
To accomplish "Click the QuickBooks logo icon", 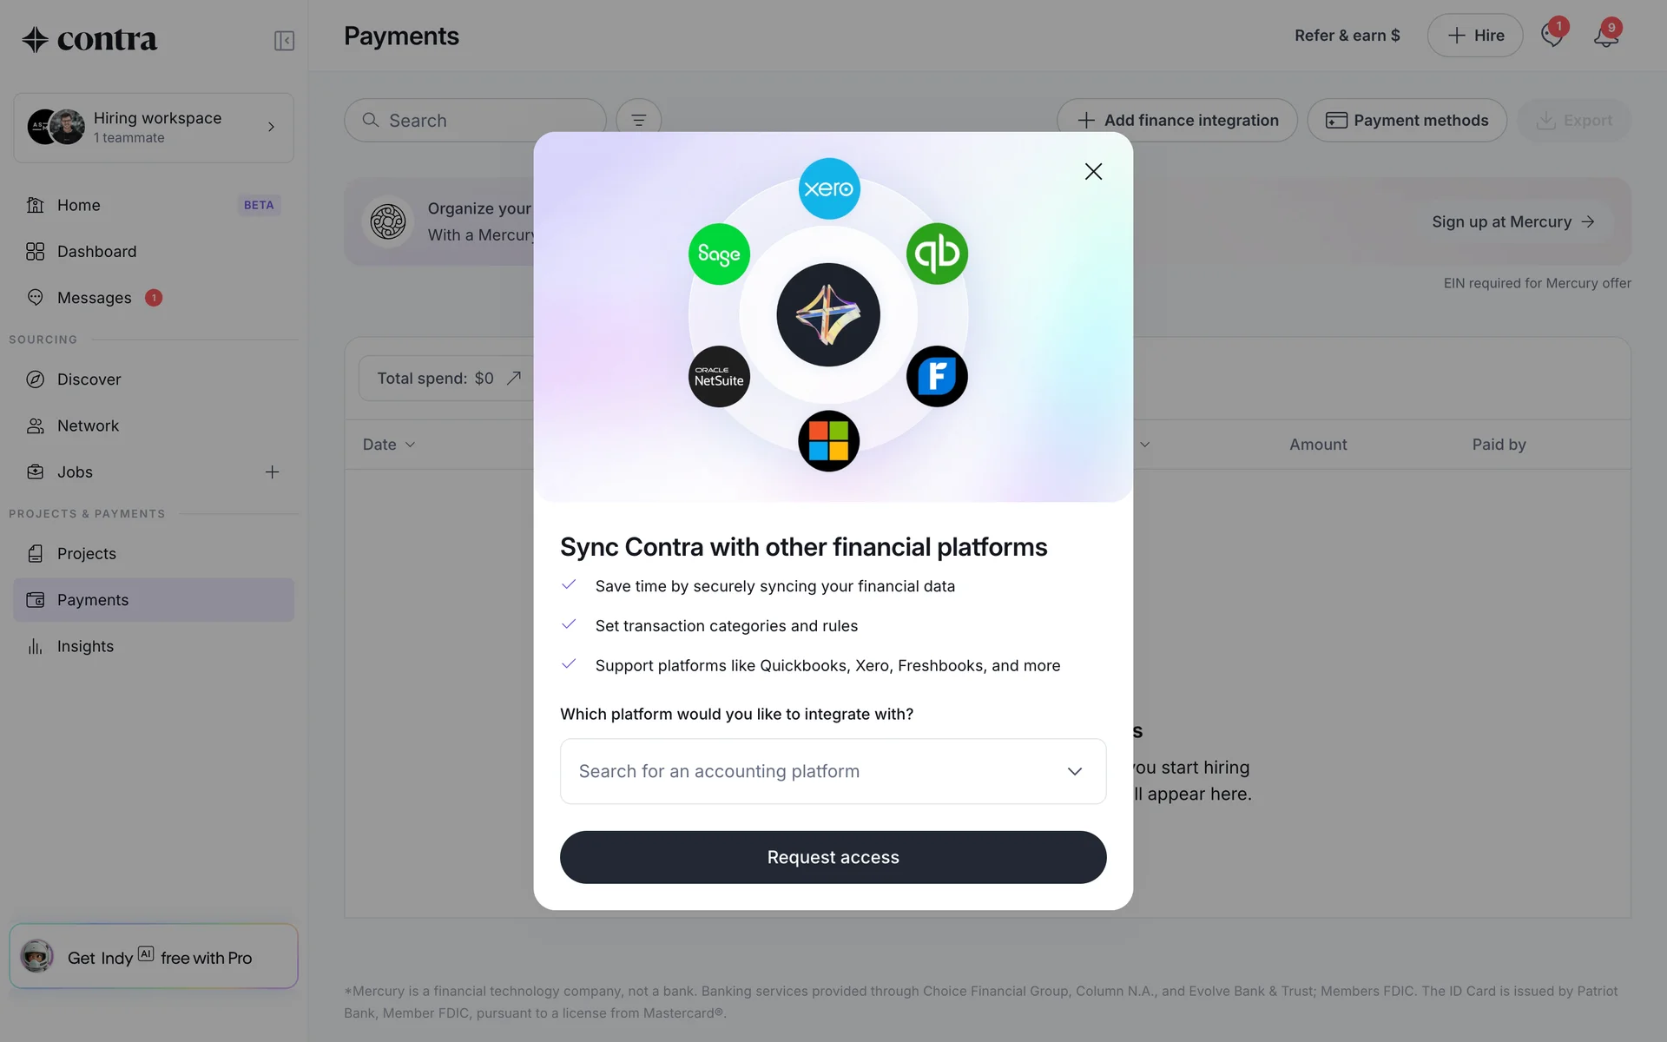I will pos(937,254).
